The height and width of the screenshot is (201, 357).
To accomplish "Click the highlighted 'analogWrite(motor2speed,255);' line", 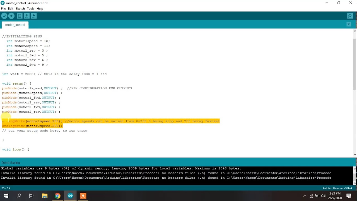I will pos(32,126).
